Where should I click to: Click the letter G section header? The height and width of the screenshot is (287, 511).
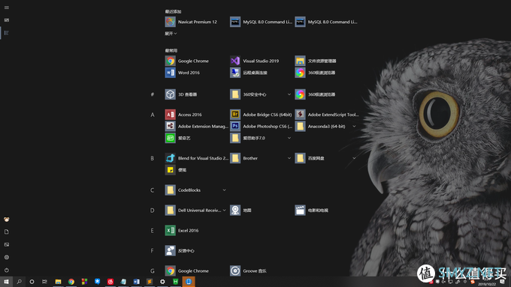pyautogui.click(x=153, y=271)
